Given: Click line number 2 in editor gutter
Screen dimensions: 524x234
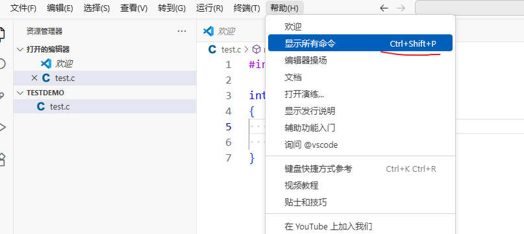Looking at the screenshot, I should pyautogui.click(x=229, y=80).
